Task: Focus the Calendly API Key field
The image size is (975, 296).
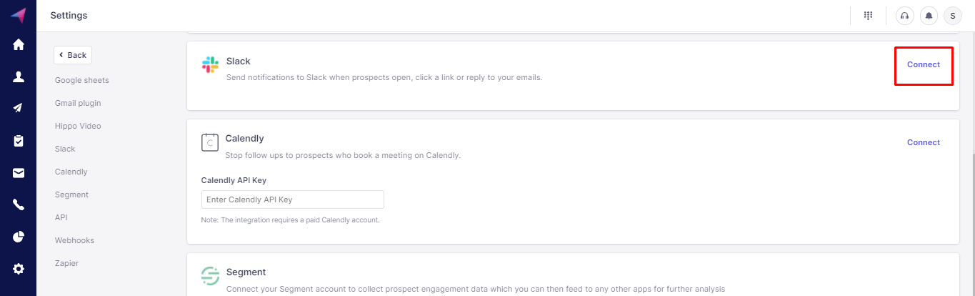Action: click(x=293, y=199)
